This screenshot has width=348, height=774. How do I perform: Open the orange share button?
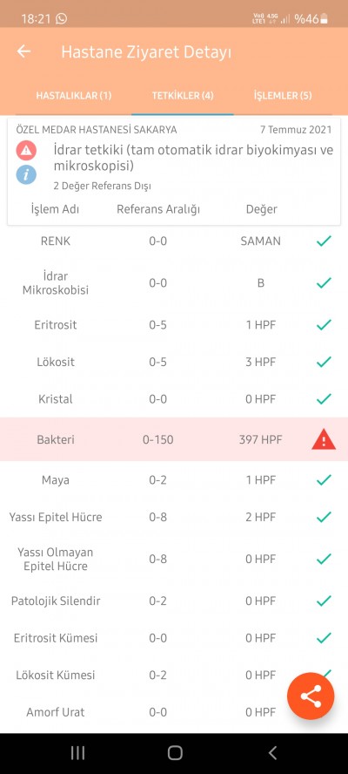[311, 696]
